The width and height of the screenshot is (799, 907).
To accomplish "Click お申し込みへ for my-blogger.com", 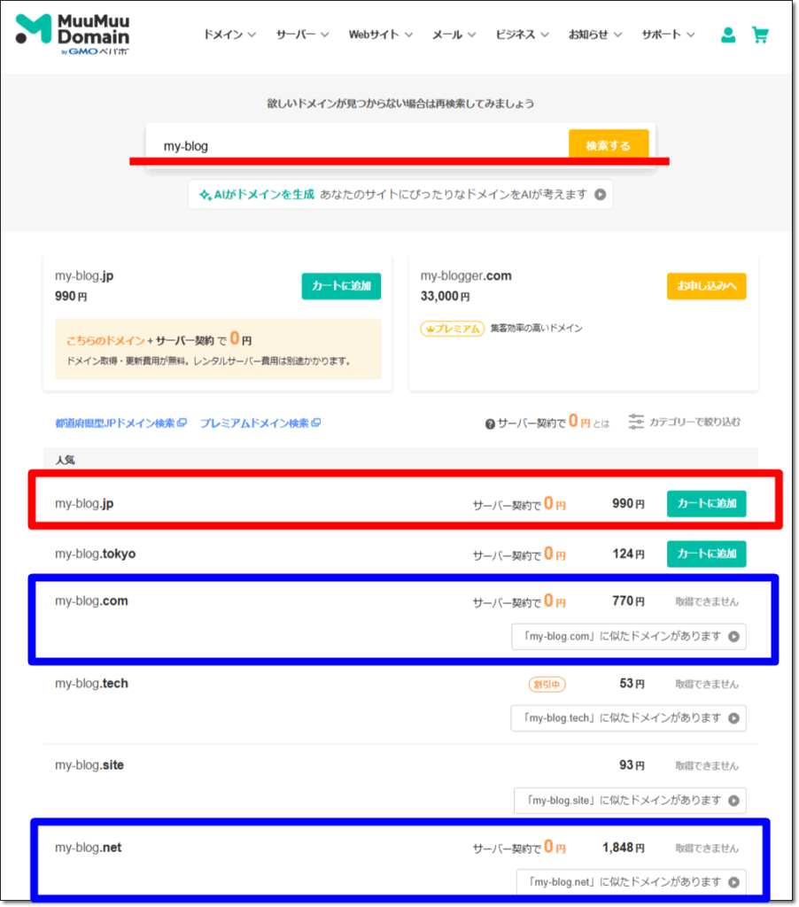I will click(x=706, y=286).
